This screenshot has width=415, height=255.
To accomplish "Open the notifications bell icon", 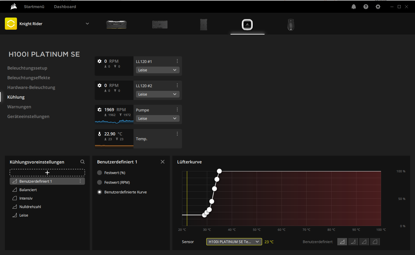I will [x=354, y=7].
